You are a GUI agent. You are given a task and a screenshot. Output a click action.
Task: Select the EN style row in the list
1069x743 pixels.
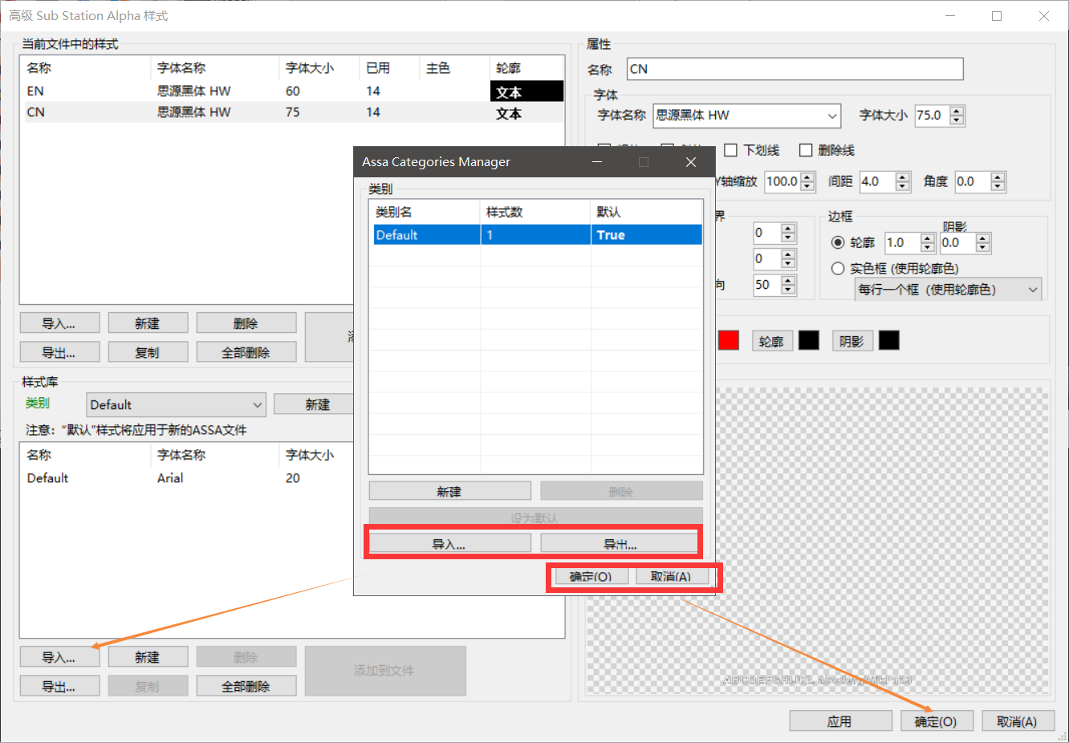[80, 91]
